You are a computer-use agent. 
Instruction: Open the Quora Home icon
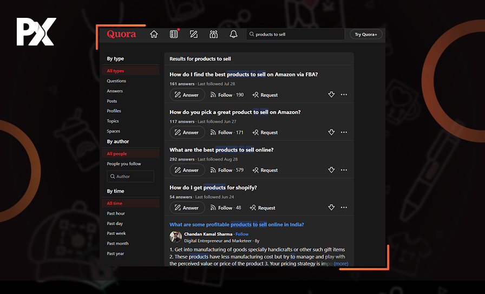154,34
